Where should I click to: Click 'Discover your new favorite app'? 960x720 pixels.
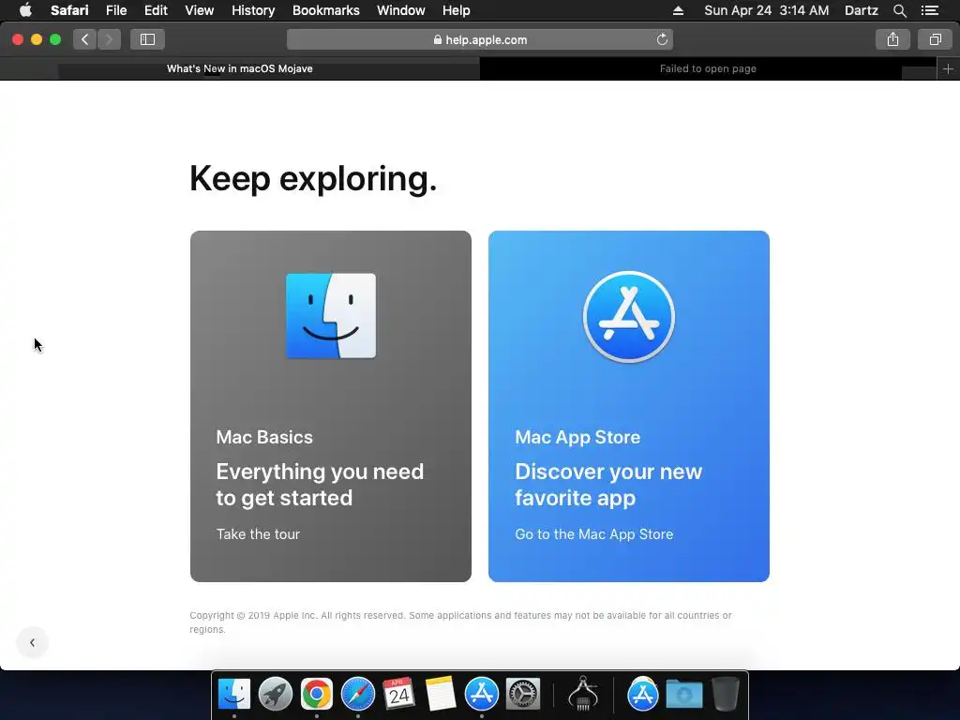pos(607,485)
